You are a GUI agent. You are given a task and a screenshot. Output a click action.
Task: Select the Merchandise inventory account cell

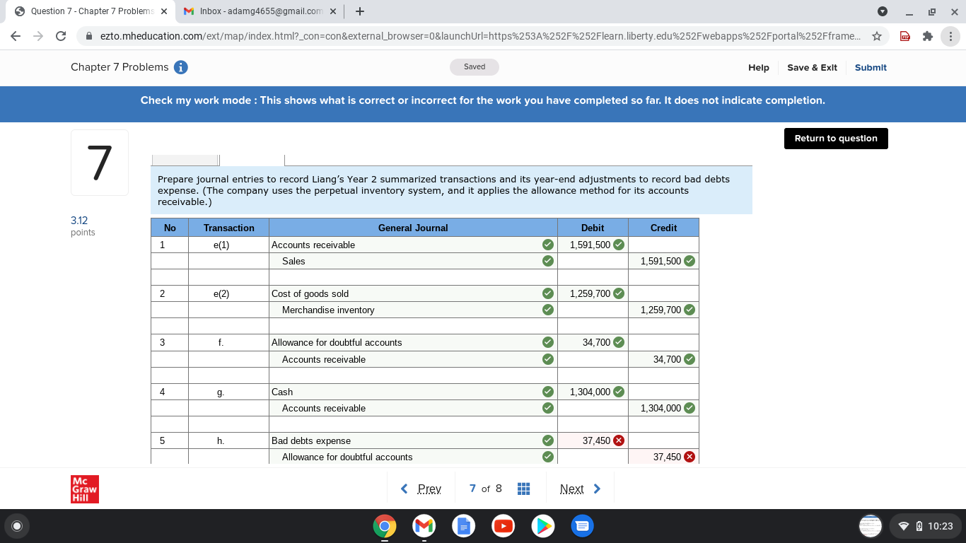click(x=413, y=310)
